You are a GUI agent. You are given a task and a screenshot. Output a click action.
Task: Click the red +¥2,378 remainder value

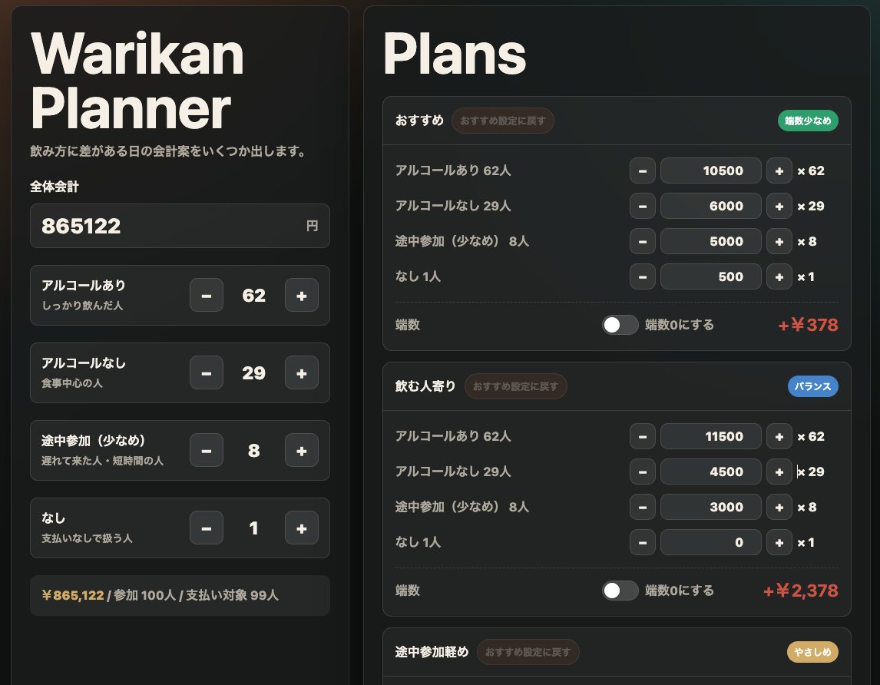[x=801, y=590]
